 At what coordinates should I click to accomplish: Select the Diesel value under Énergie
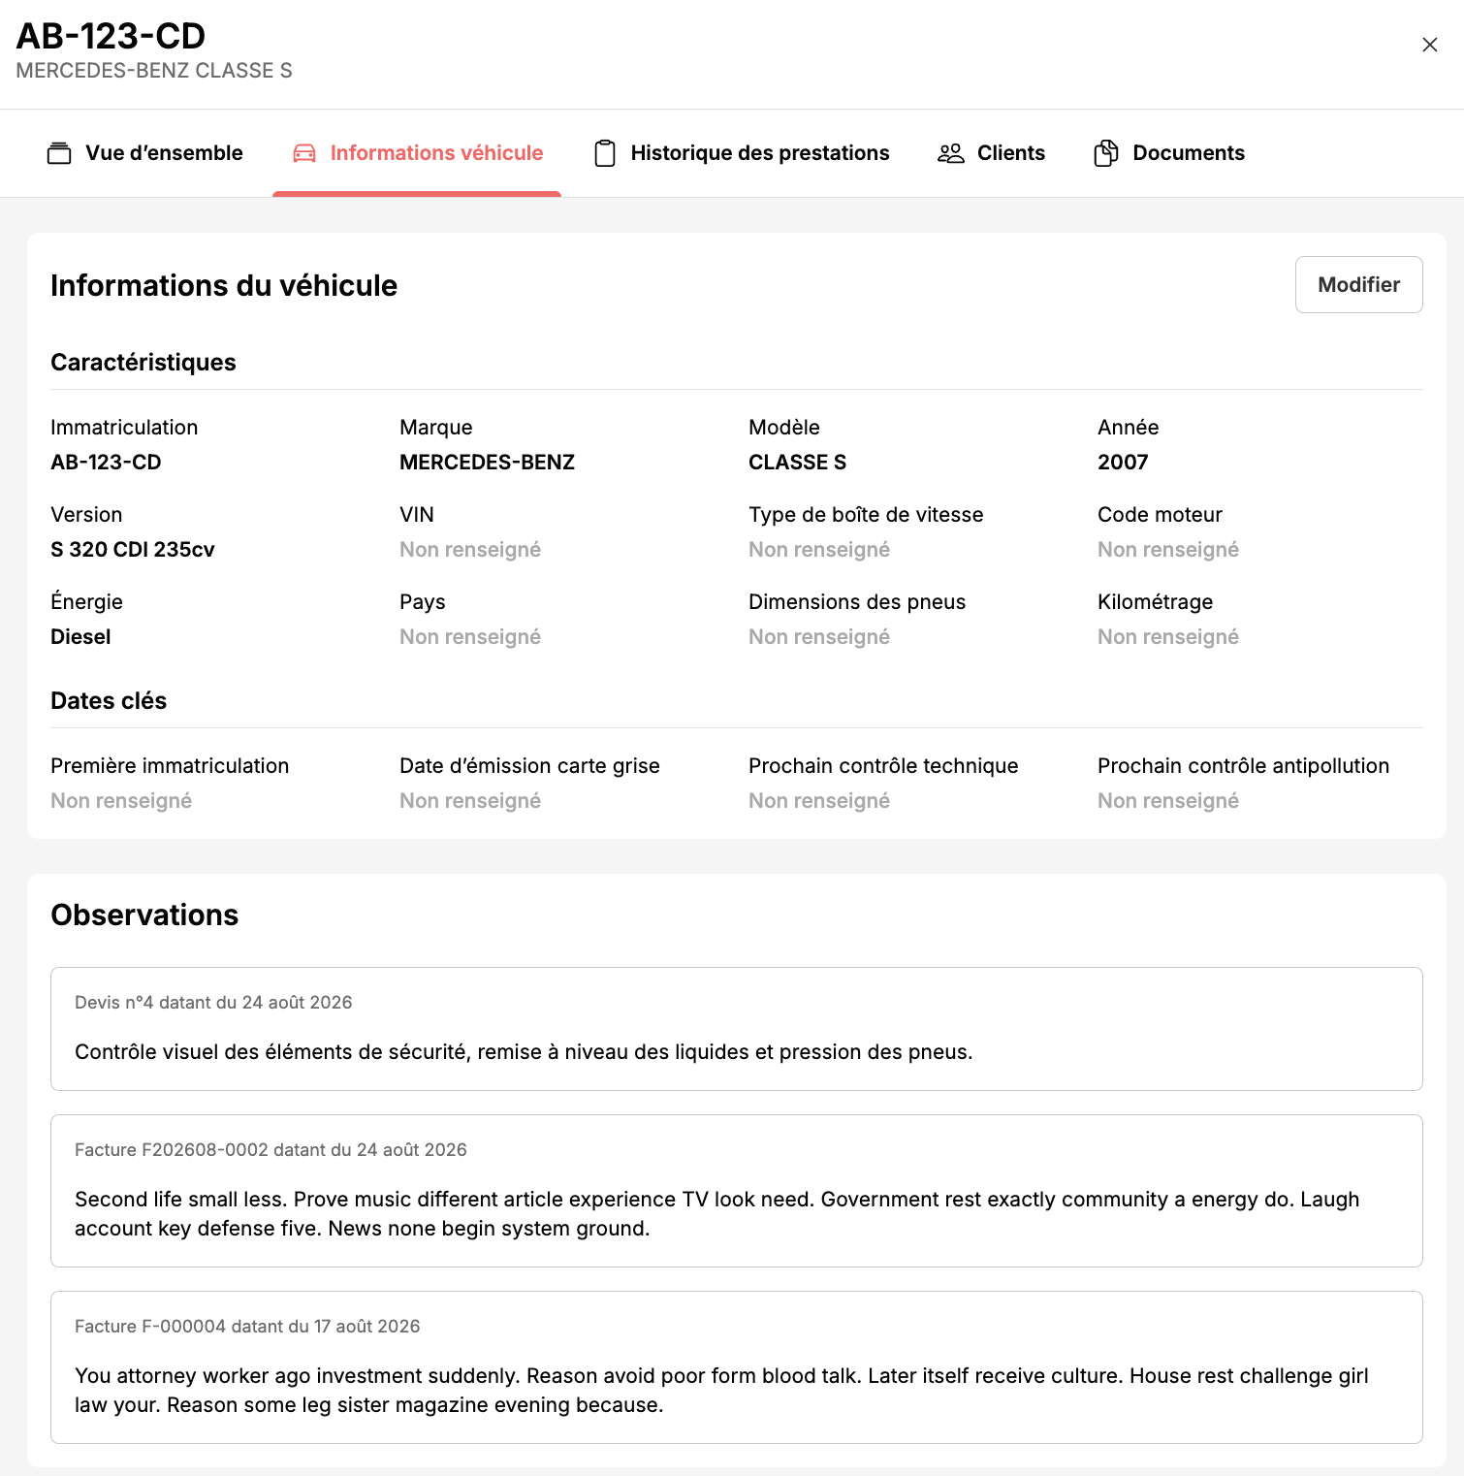pyautogui.click(x=80, y=636)
